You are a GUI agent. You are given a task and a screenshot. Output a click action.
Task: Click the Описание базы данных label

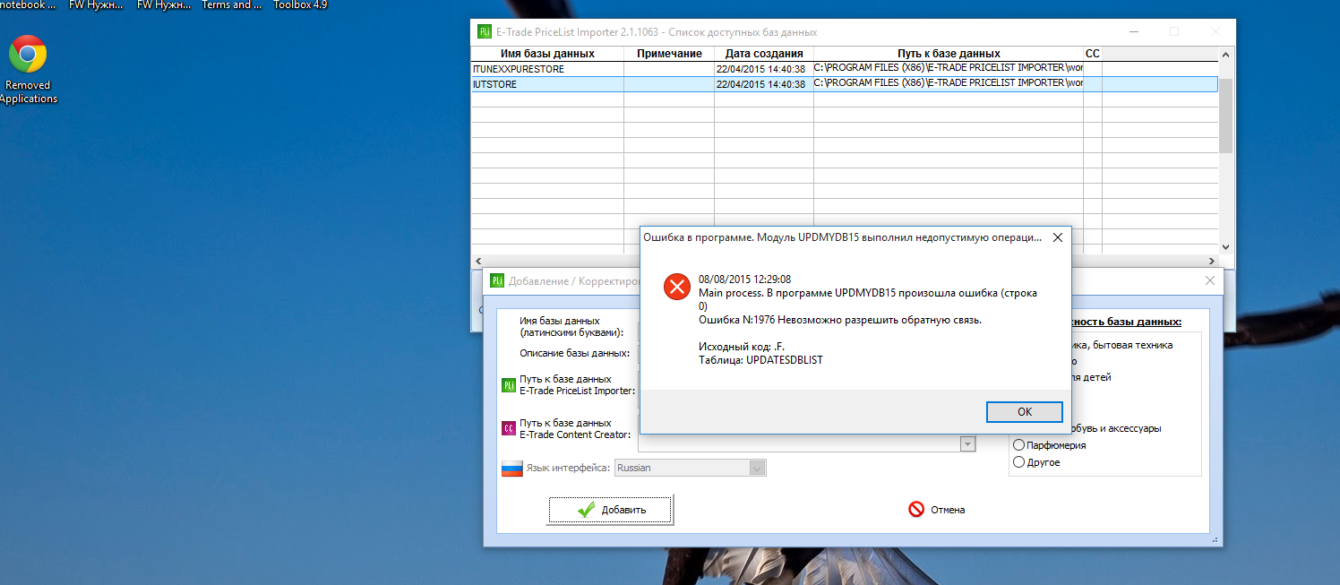coord(574,353)
